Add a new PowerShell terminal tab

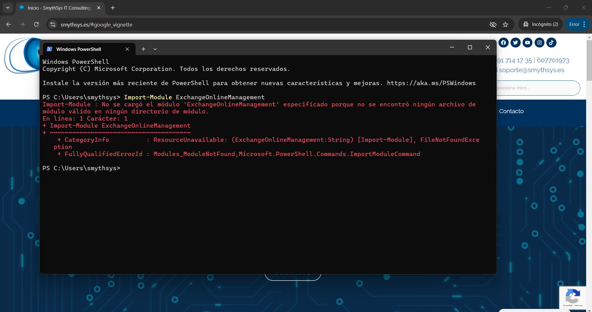coord(143,49)
